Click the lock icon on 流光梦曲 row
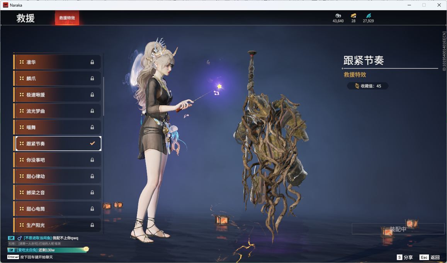The width and height of the screenshot is (447, 263). (x=92, y=111)
